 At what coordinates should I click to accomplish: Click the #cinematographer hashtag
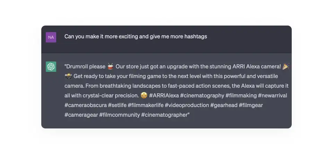tap(164, 115)
